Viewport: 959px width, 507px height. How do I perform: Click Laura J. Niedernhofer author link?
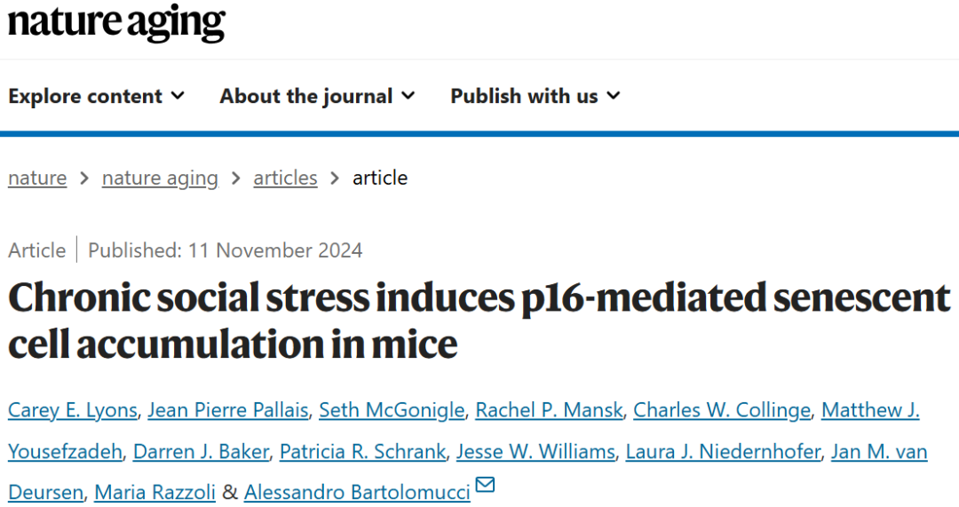[x=723, y=451]
